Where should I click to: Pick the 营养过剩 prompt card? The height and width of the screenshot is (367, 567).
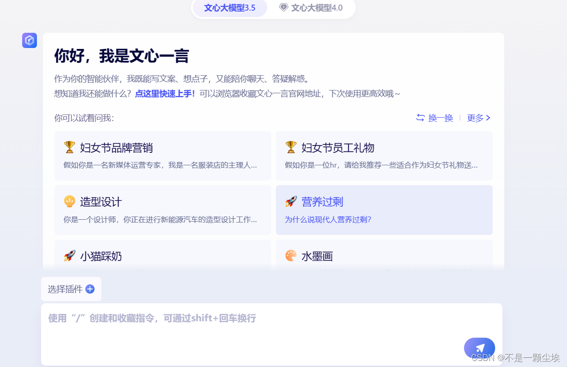(384, 210)
